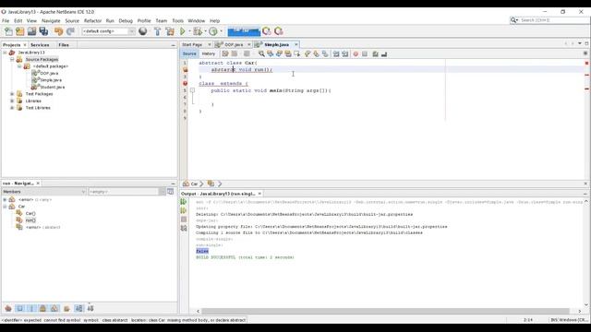Click the memory usage bar in the toolbar
Screen dimensions: 591x332
(244, 31)
